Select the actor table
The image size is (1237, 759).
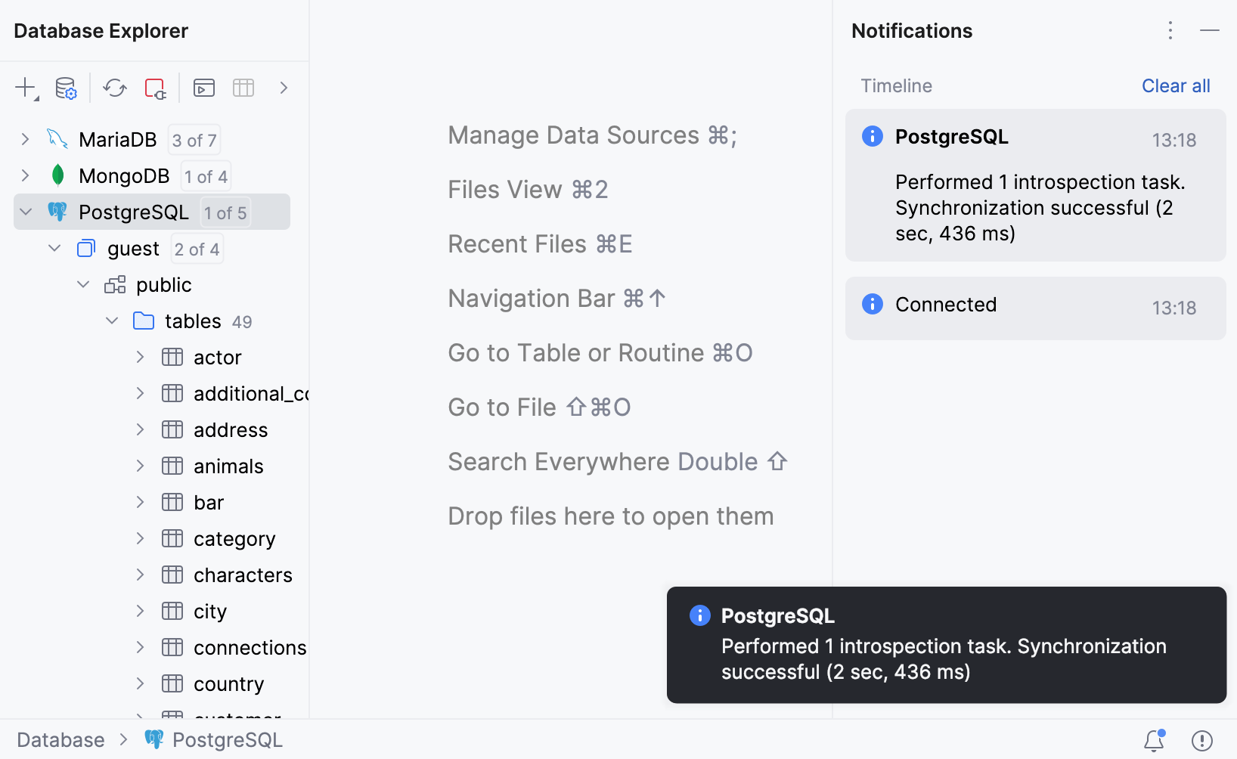click(218, 357)
